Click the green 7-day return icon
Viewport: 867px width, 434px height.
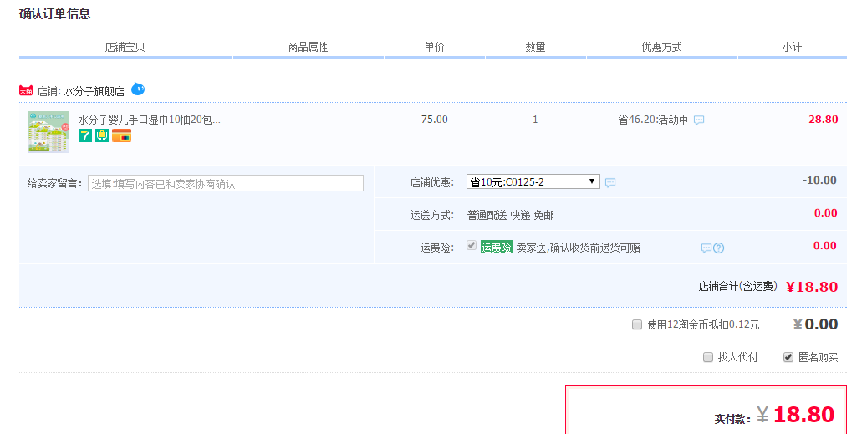click(x=85, y=135)
